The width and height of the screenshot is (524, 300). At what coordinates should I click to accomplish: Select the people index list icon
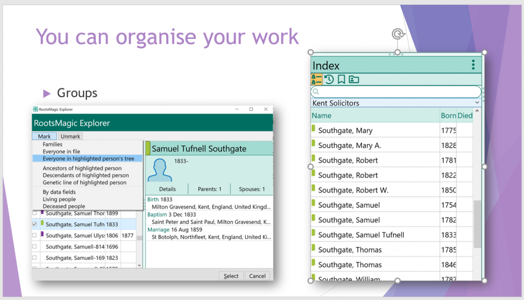click(x=317, y=79)
